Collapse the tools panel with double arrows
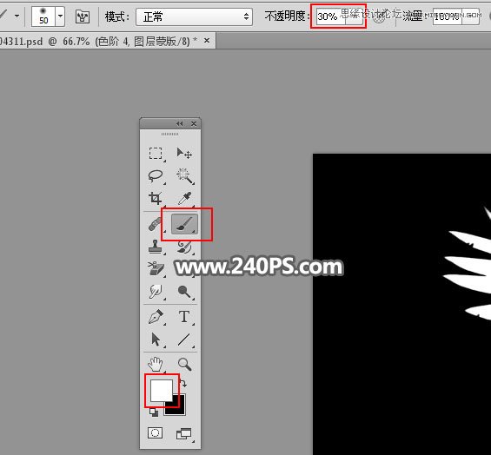The width and height of the screenshot is (491, 455). [x=179, y=123]
